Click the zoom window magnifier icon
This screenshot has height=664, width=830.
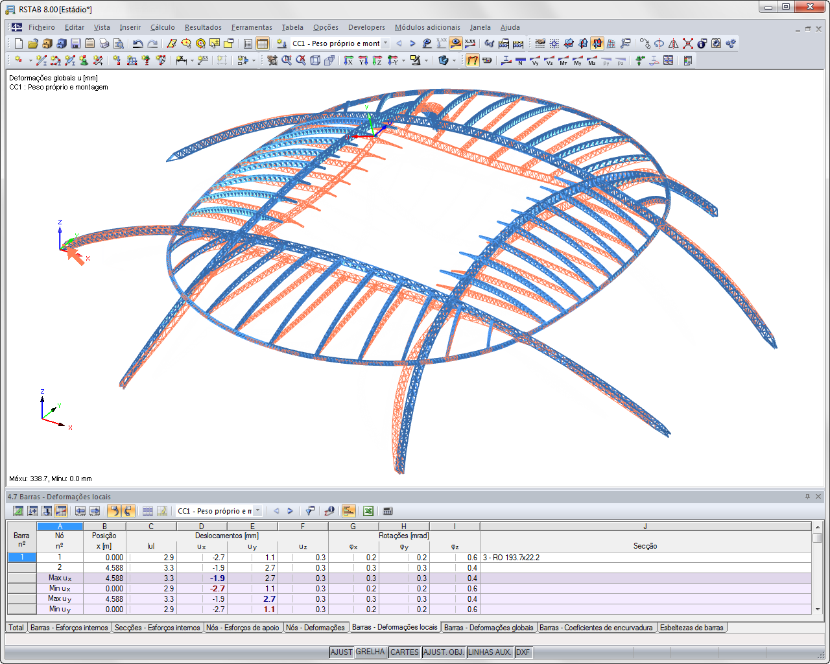tap(287, 60)
